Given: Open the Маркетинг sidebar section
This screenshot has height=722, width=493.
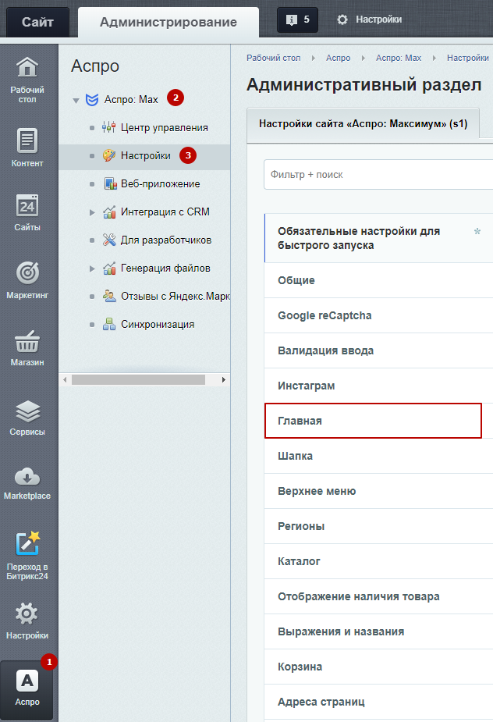Looking at the screenshot, I should click(x=27, y=279).
